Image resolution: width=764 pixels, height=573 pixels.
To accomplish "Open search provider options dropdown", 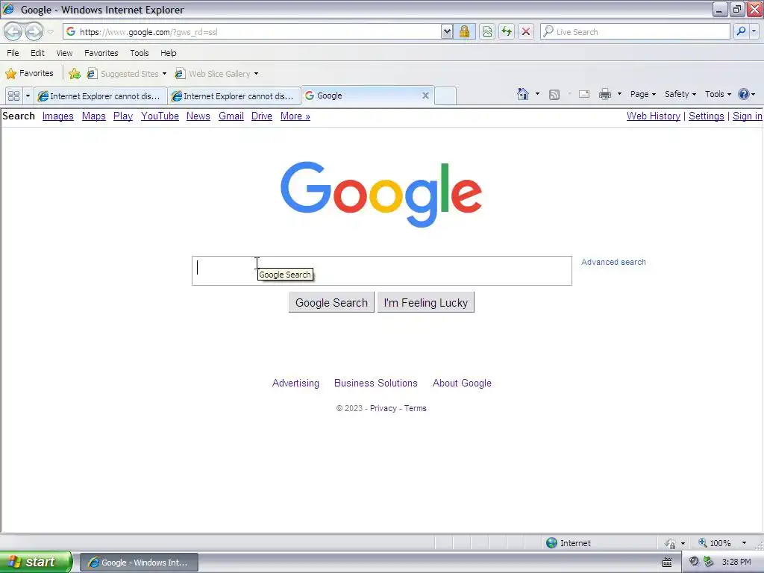I will point(754,31).
